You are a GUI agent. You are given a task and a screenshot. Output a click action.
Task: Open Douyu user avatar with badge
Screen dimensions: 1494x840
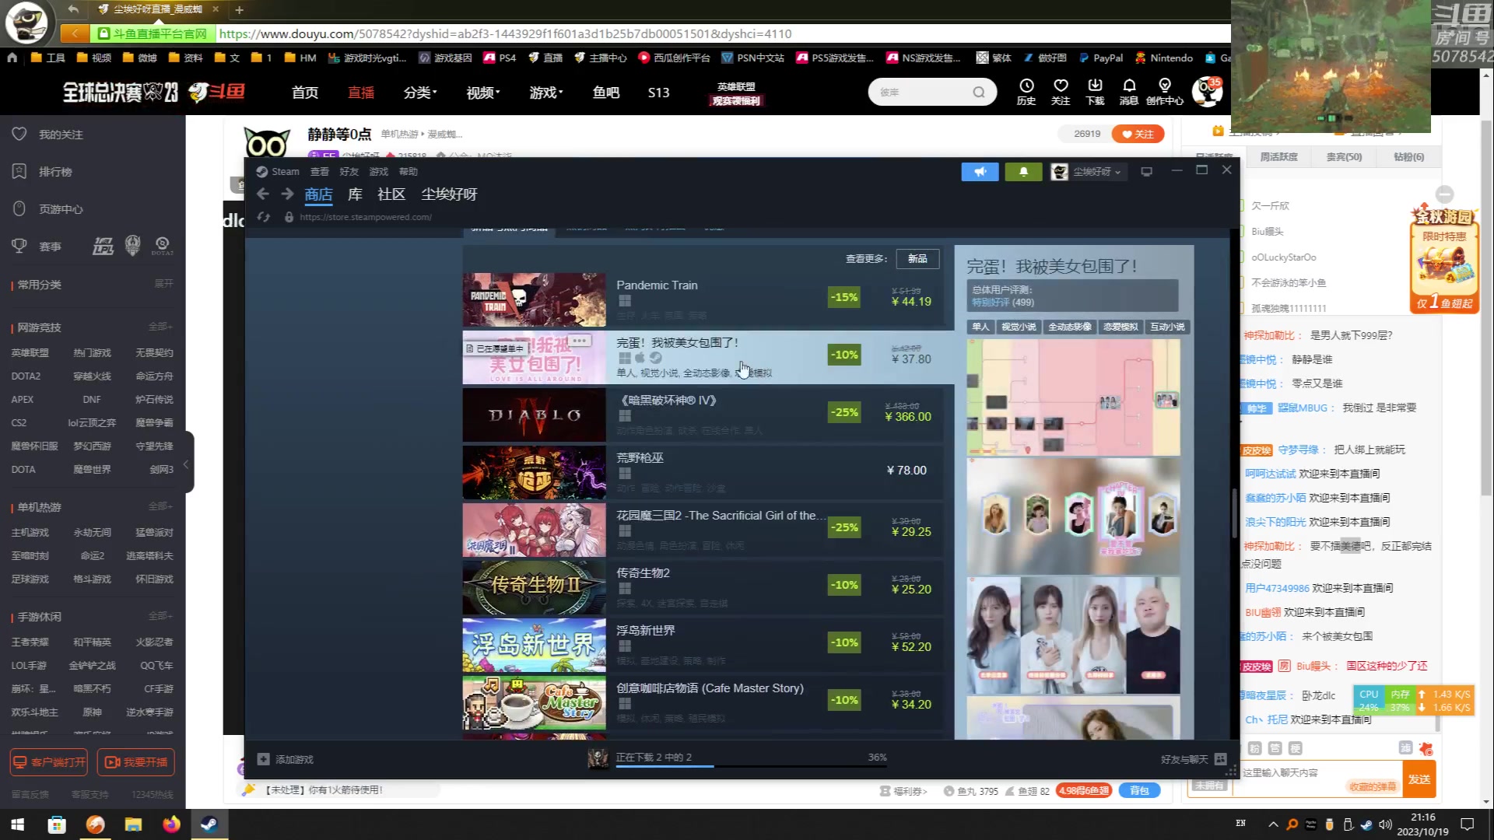coord(1208,92)
